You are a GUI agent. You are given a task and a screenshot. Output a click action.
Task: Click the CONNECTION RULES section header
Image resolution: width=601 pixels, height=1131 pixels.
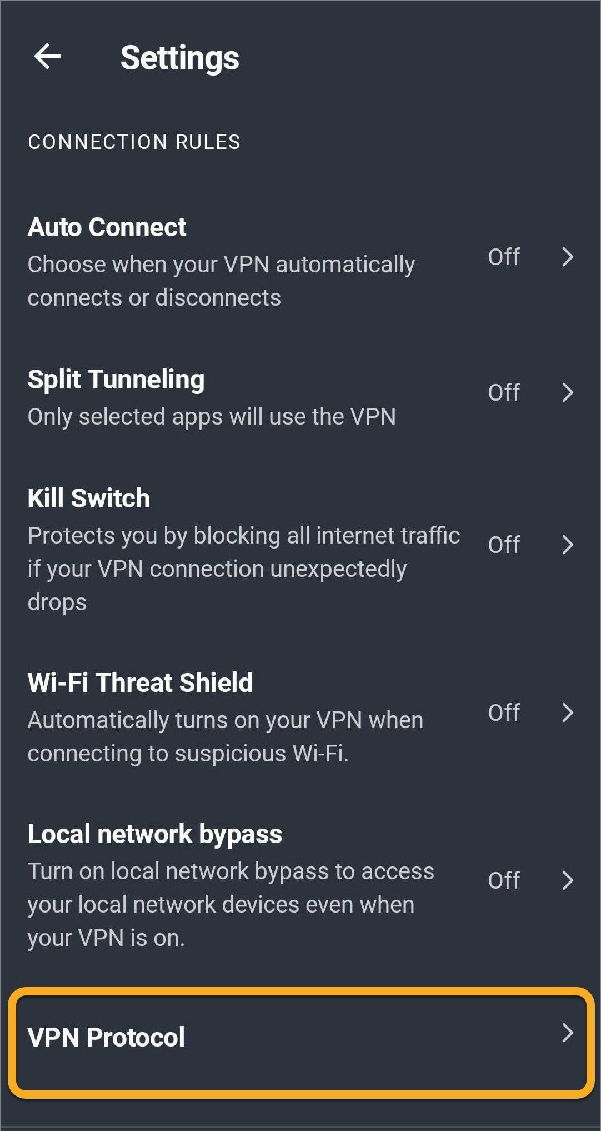134,142
